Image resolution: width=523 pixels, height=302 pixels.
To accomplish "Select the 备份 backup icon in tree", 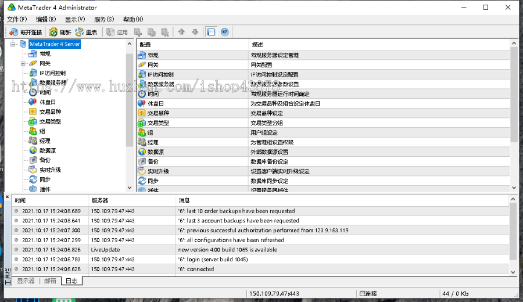I will (33, 160).
